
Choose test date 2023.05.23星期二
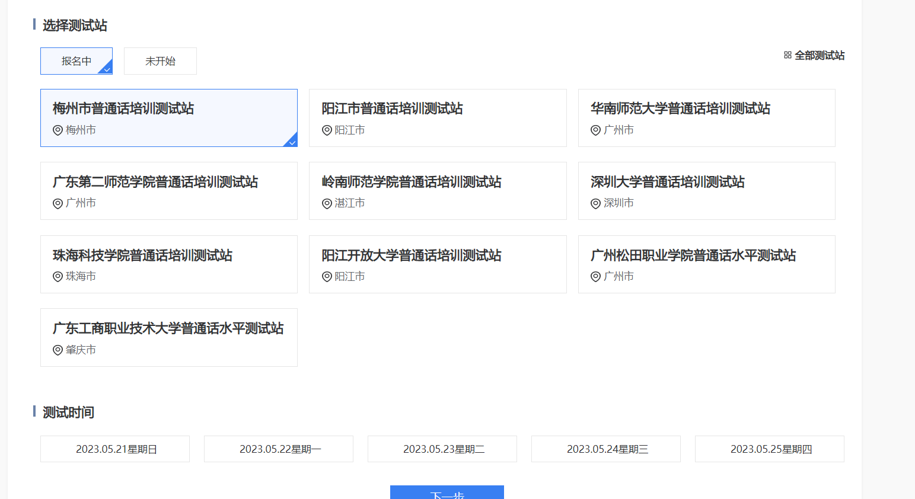coord(442,449)
